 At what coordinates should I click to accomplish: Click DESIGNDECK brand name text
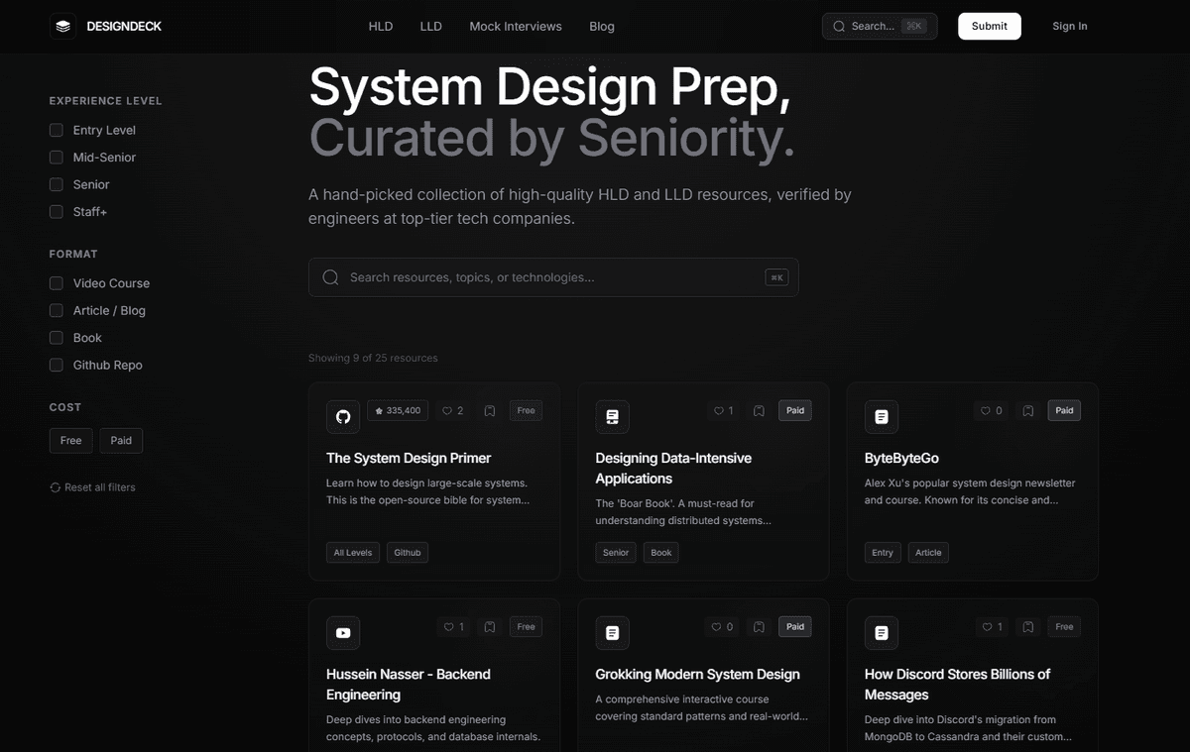point(124,27)
